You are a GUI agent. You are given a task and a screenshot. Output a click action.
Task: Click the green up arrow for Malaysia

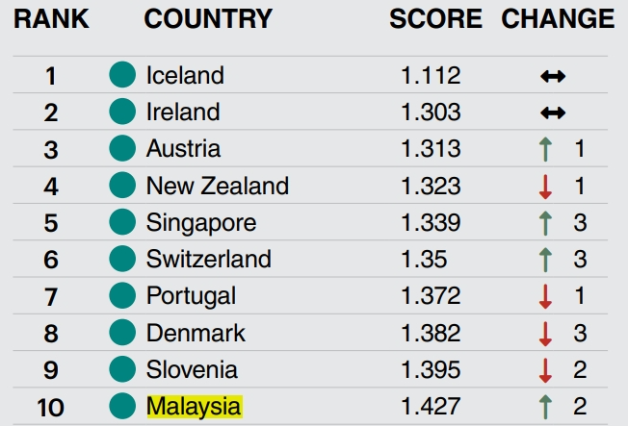(x=545, y=407)
